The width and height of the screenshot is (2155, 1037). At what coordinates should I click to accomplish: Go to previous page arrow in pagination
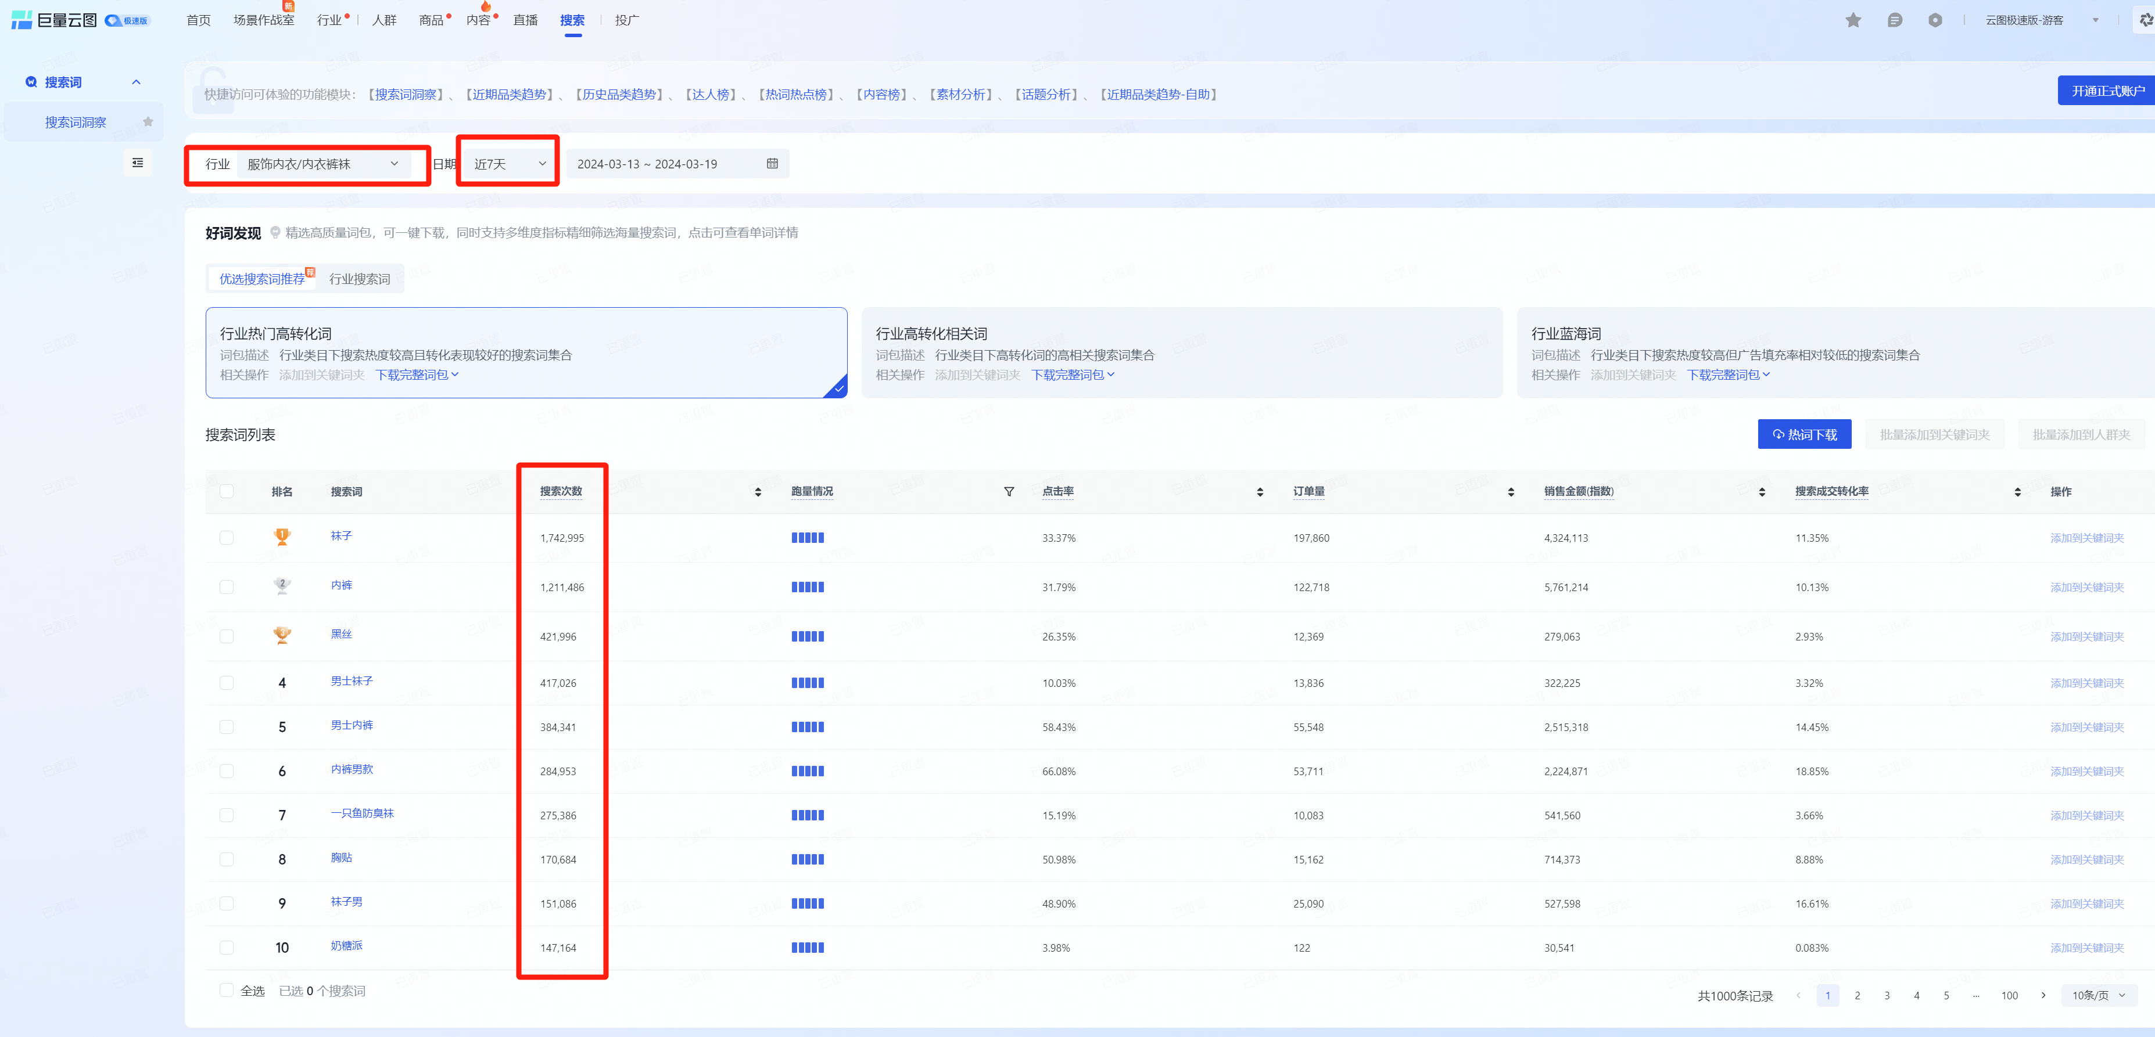pyautogui.click(x=1798, y=995)
